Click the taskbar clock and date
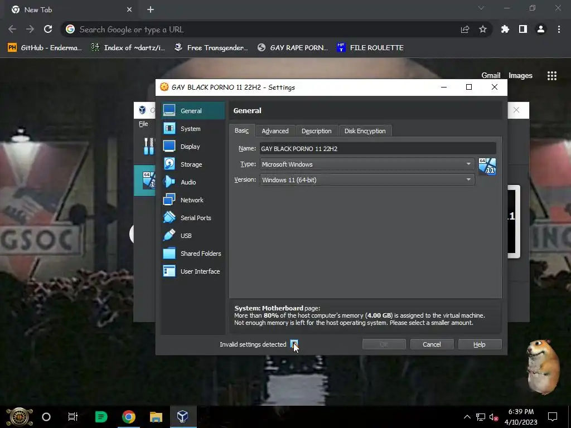This screenshot has width=571, height=428. click(521, 417)
